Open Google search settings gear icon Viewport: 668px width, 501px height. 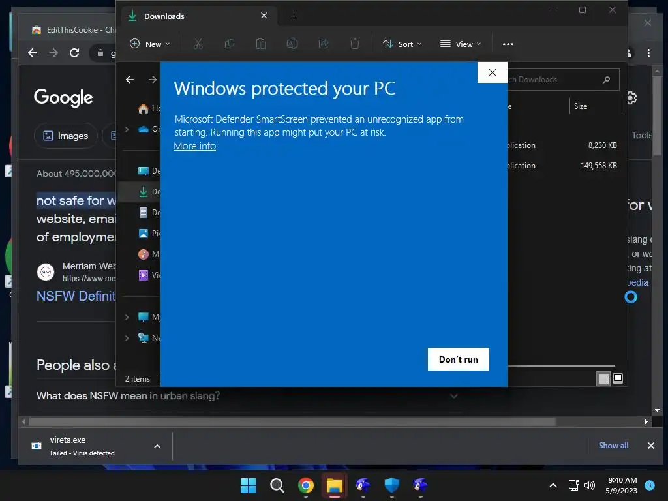632,98
